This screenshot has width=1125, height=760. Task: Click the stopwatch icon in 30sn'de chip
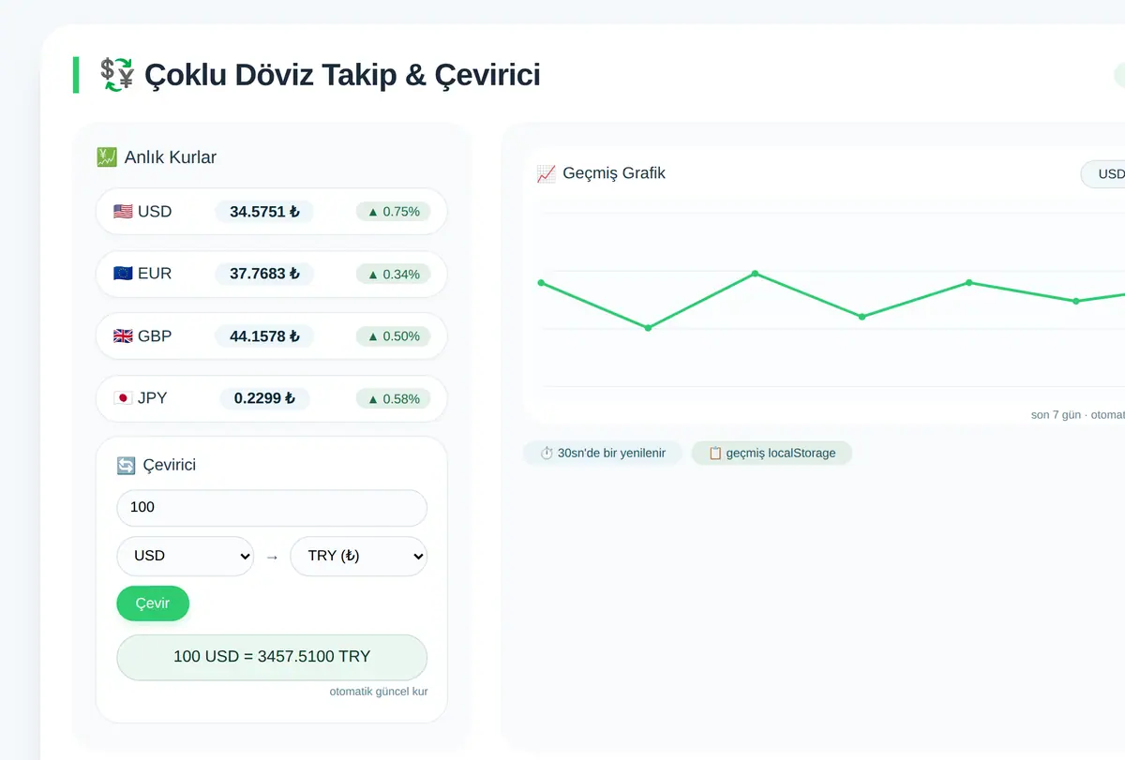(x=547, y=453)
